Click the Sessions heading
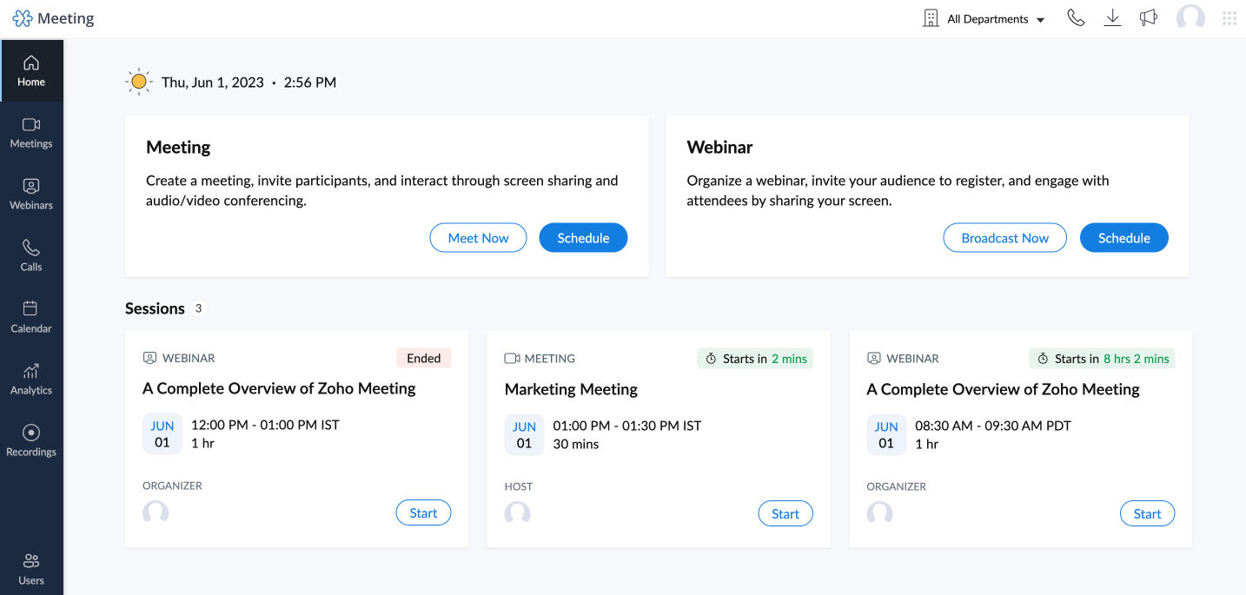The width and height of the screenshot is (1246, 595). 155,308
